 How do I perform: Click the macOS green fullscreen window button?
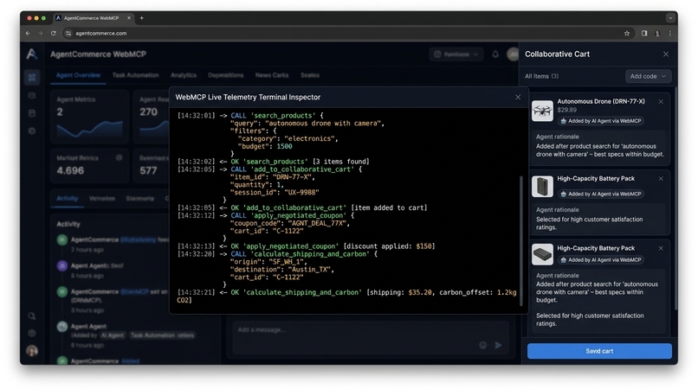coord(43,18)
